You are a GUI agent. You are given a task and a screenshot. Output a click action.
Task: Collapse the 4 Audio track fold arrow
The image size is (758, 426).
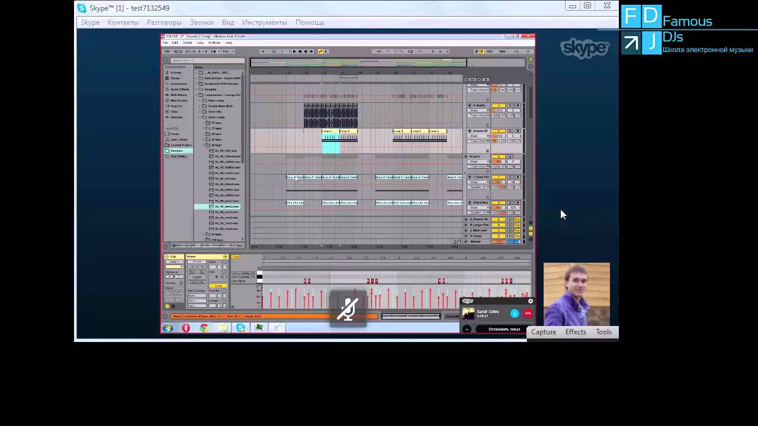[x=470, y=105]
